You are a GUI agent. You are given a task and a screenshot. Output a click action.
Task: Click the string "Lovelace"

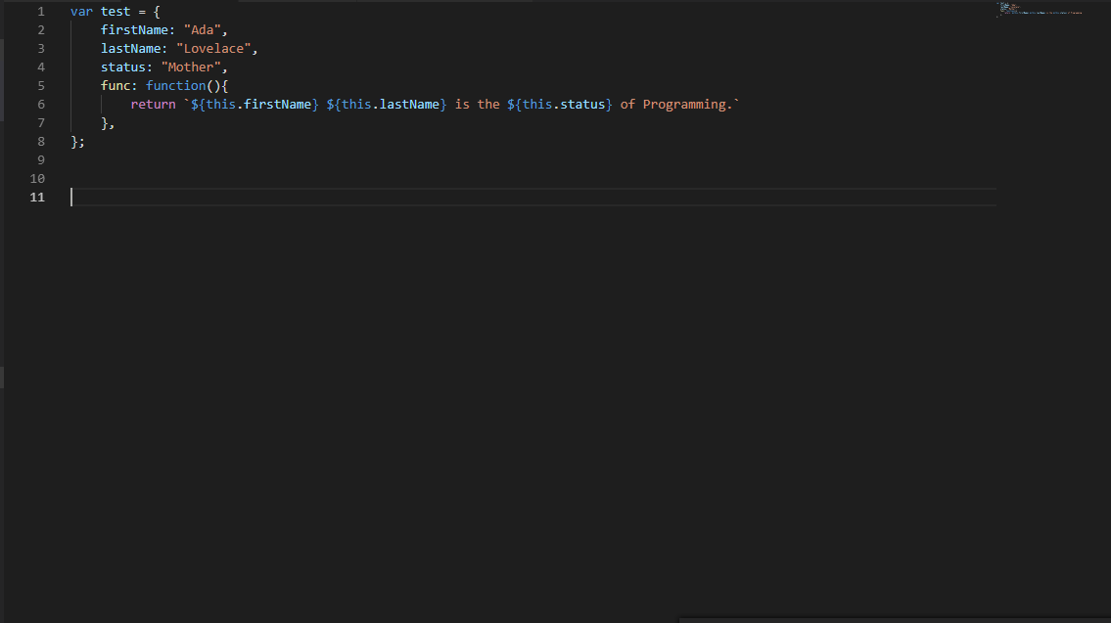click(x=213, y=48)
